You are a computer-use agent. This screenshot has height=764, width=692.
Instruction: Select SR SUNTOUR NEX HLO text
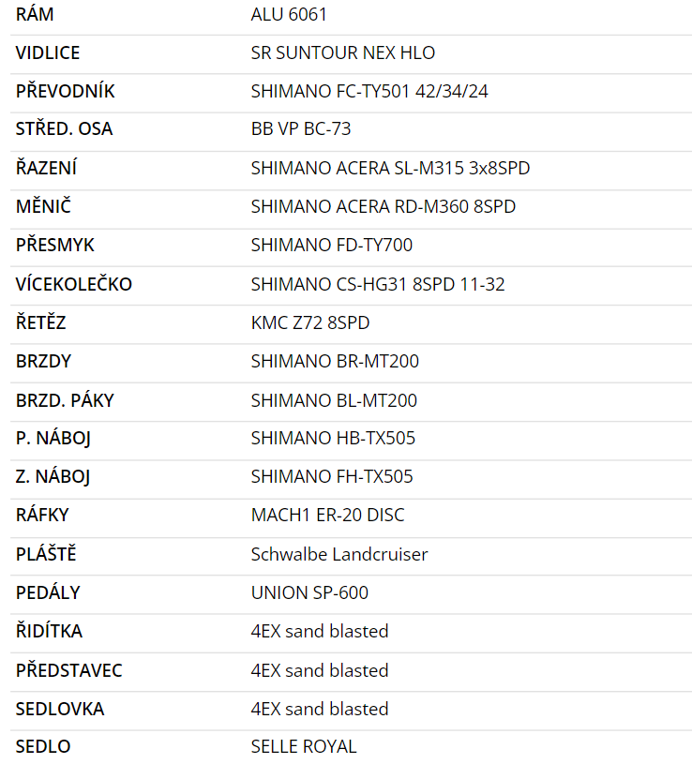pyautogui.click(x=342, y=53)
